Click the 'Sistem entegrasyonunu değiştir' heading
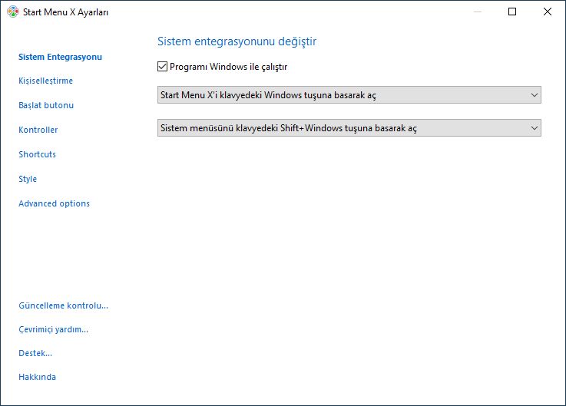Viewport: 566px width, 406px height. point(237,41)
